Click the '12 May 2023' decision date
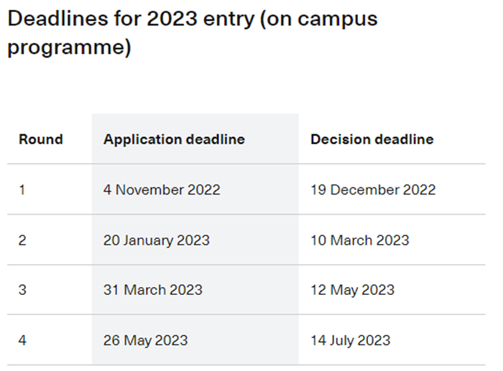The image size is (503, 371). (x=352, y=290)
